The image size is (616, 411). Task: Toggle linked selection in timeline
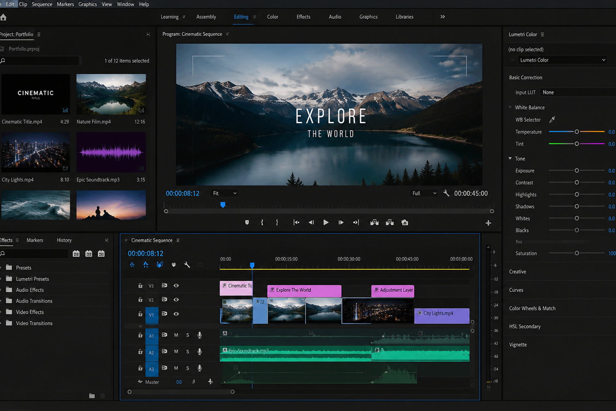160,265
